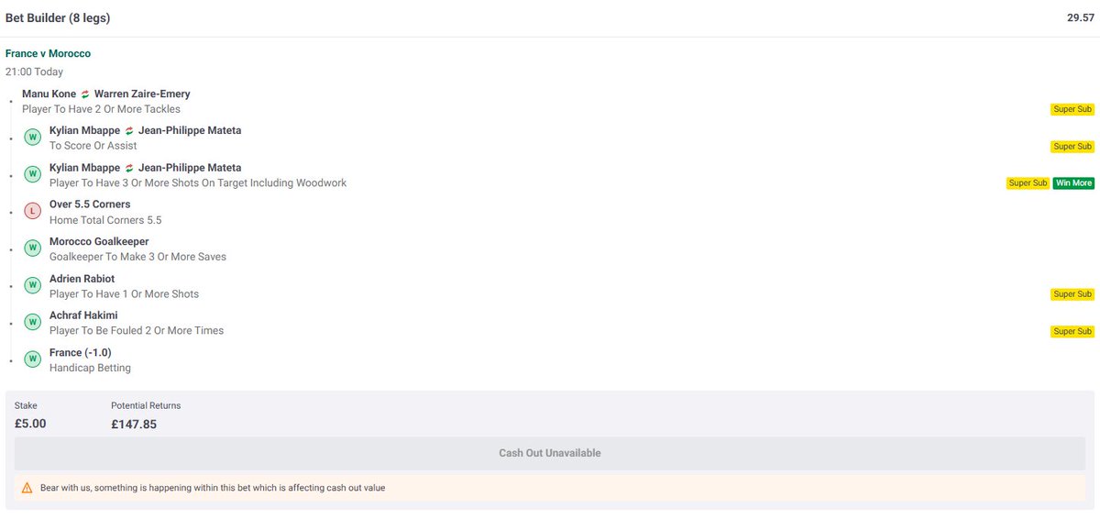
Task: Click the £5.00 stake amount
Action: pyautogui.click(x=30, y=424)
